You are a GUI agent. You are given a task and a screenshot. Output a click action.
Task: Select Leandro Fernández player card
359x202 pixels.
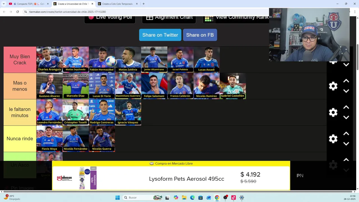49,112
